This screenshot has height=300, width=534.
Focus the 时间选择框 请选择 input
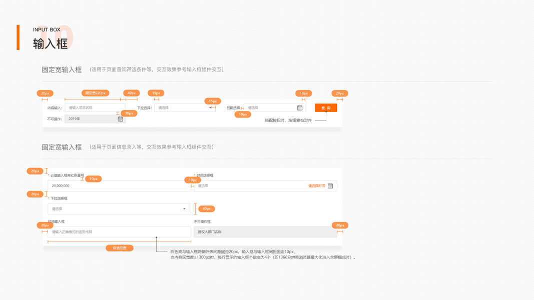click(265, 185)
